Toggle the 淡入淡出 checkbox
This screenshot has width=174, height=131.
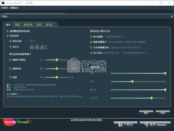(91, 53)
